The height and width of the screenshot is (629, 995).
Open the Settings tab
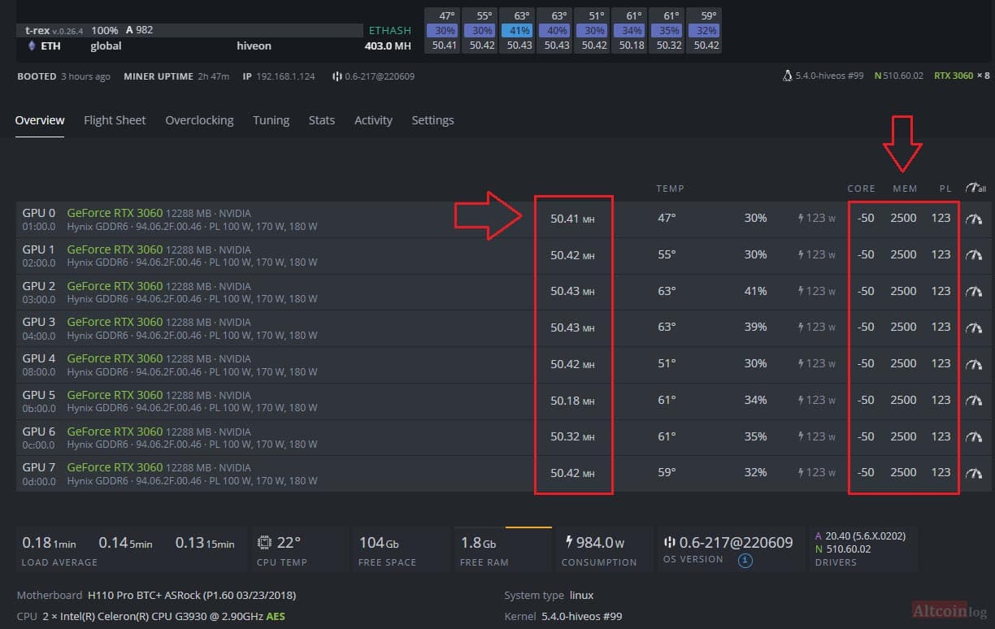point(432,120)
